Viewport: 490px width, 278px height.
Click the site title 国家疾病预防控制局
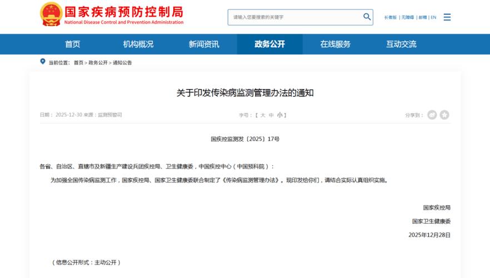tap(124, 12)
